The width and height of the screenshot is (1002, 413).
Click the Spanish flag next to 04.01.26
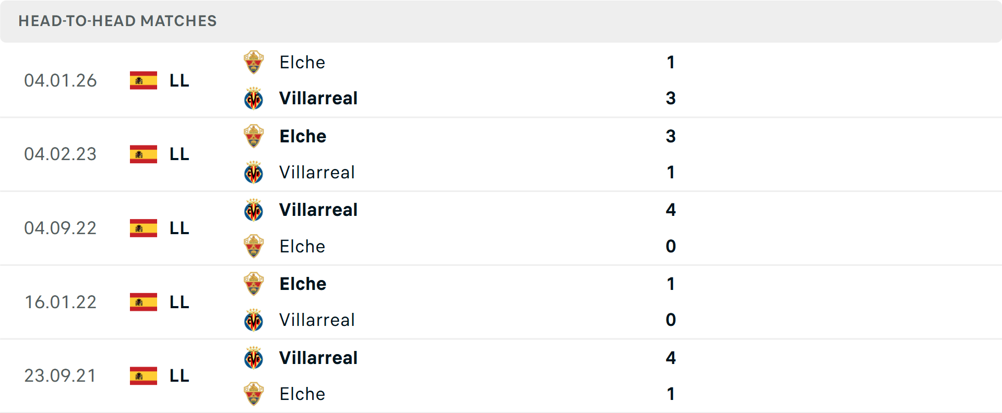pos(144,81)
